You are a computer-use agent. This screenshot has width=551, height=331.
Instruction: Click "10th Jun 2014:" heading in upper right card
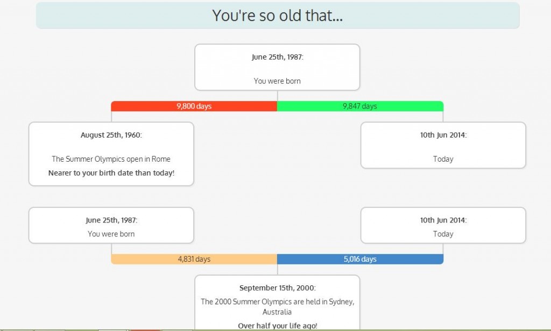(443, 135)
